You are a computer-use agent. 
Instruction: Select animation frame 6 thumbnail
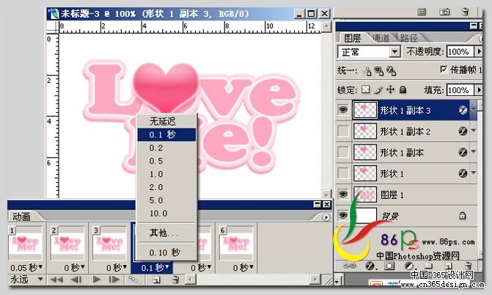coord(236,243)
